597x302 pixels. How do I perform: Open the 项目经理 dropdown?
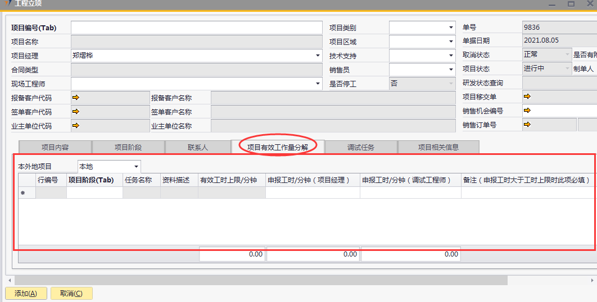coord(318,56)
